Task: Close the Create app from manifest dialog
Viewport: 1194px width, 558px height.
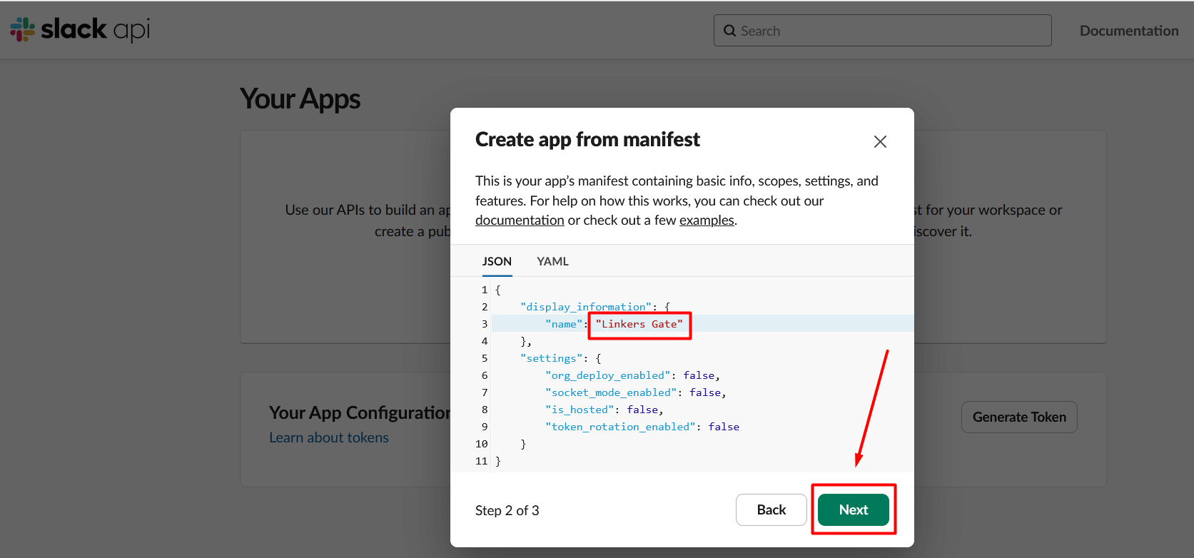Action: click(880, 141)
